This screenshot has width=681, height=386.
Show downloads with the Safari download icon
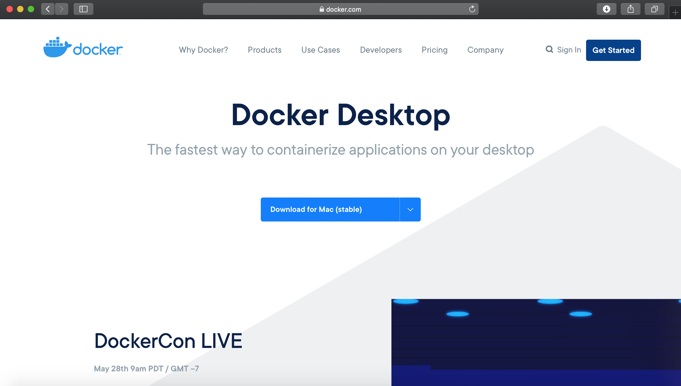[x=606, y=9]
